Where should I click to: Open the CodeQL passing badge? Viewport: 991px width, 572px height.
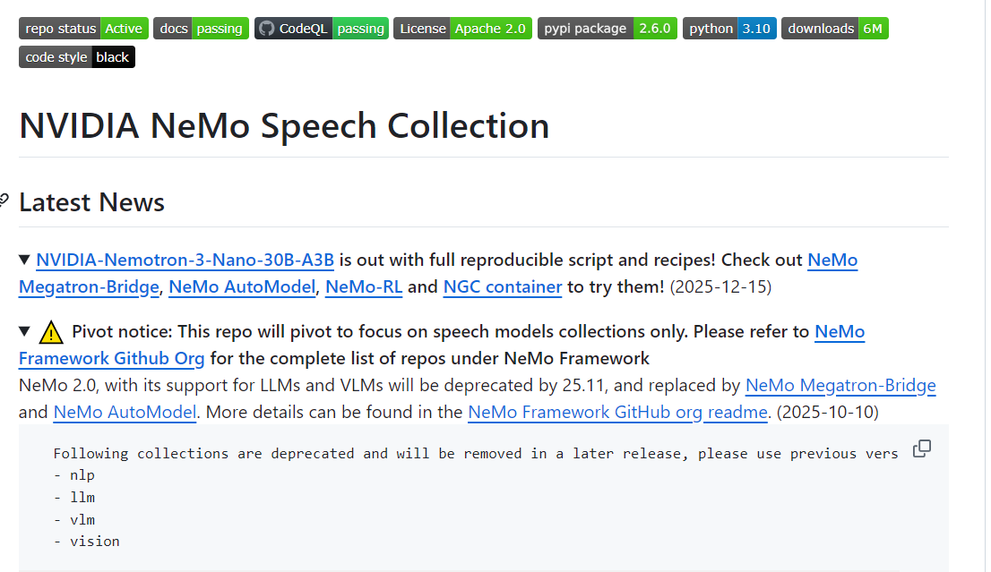(x=321, y=29)
